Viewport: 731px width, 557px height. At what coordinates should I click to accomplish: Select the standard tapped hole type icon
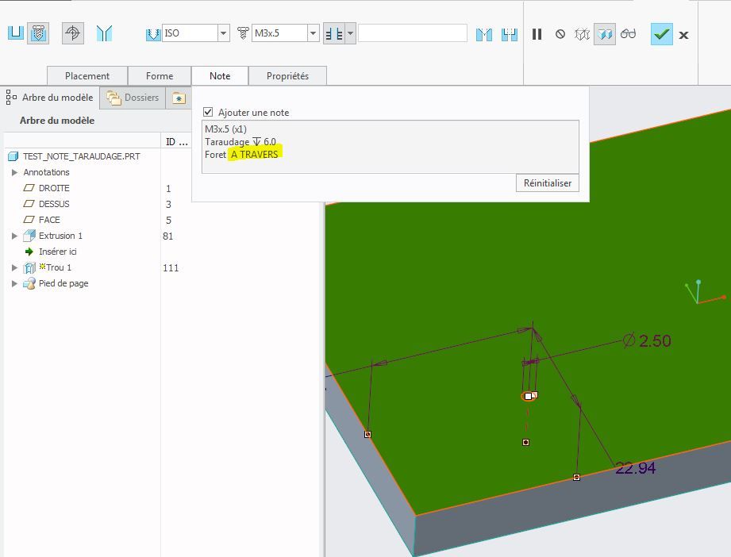39,33
